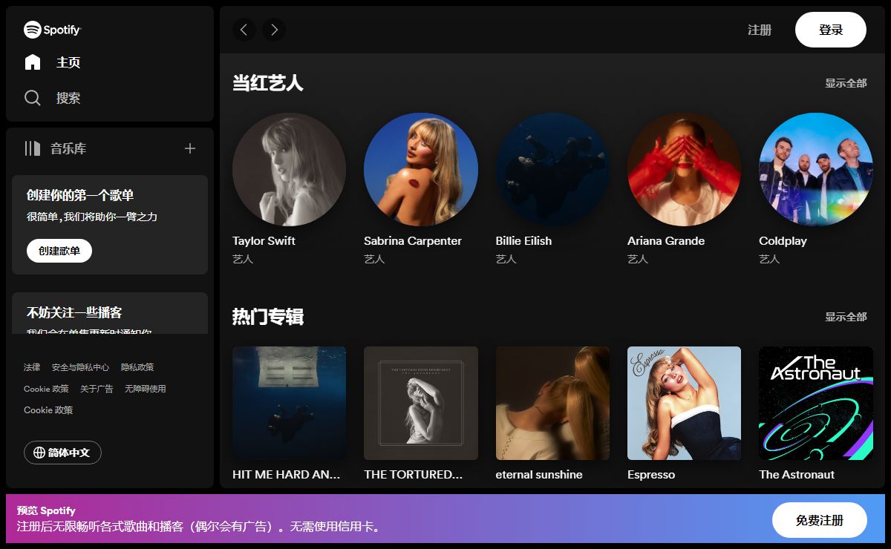Image resolution: width=891 pixels, height=549 pixels.
Task: Click the Taylor Swift name text
Action: coord(264,241)
